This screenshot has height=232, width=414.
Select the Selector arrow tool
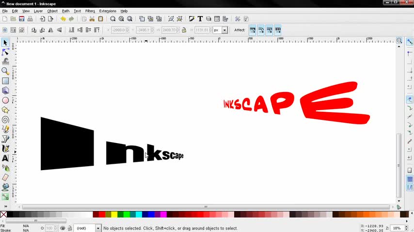click(x=5, y=43)
